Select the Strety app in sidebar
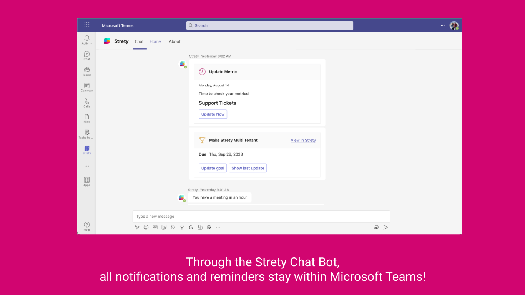The image size is (525, 295). click(87, 150)
